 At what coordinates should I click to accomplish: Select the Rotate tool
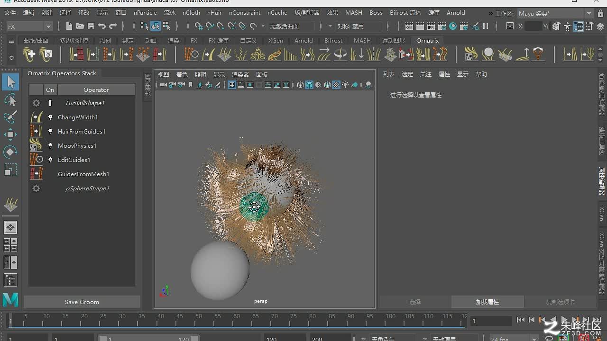click(10, 152)
